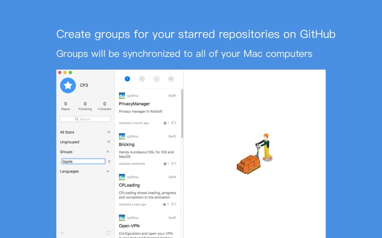Viewport: 382px width, 238px height.
Task: Click the yellow minimize window button
Action: 65,72
